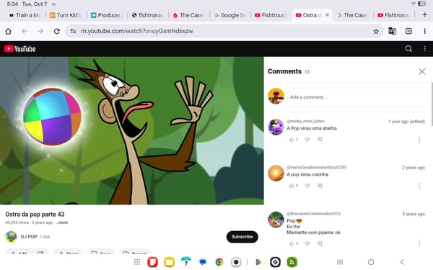Image resolution: width=433 pixels, height=270 pixels.
Task: Open the blue messages app
Action: (x=203, y=262)
